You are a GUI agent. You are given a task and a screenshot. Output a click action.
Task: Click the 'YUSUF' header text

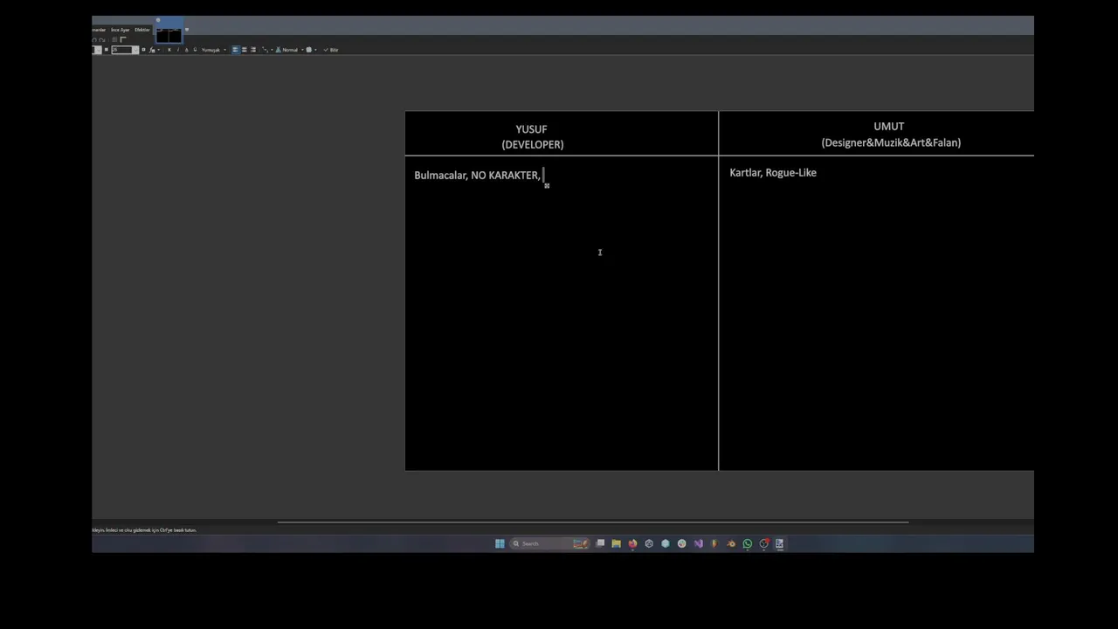(x=531, y=129)
